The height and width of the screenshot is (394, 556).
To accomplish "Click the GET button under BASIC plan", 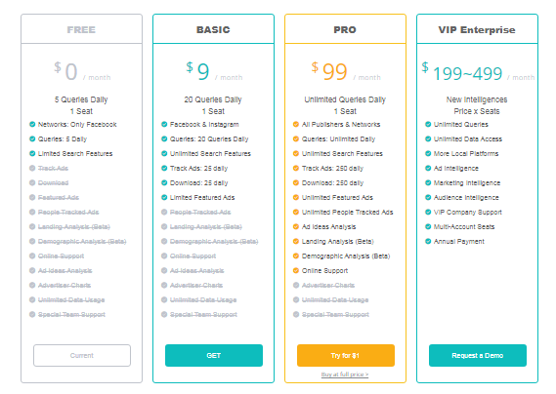I will click(214, 355).
